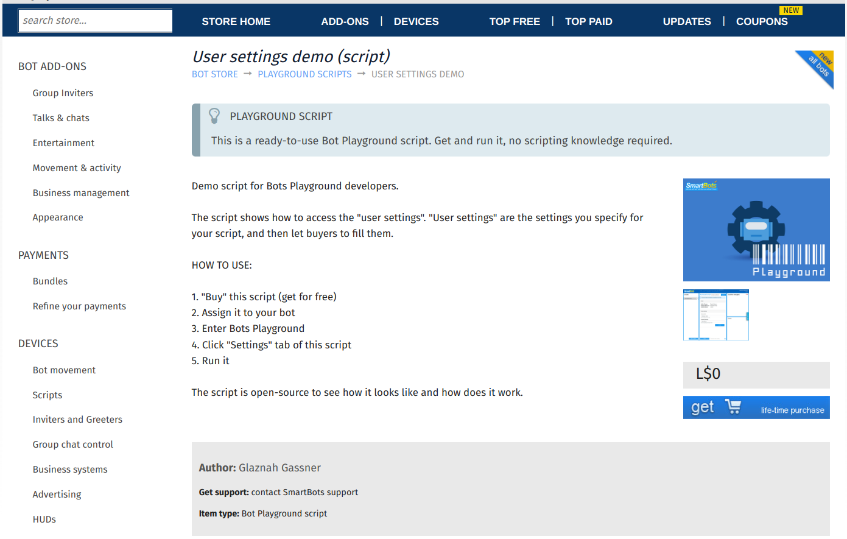Follow the BOT STORE breadcrumb link
The height and width of the screenshot is (539, 847).
tap(215, 74)
